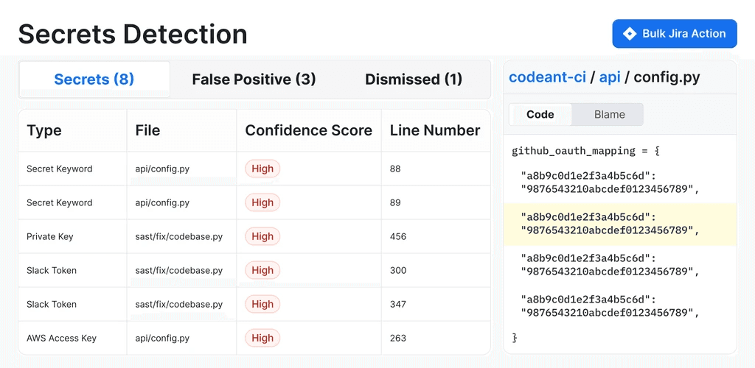Click the Jira diamond icon in Bulk button
The height and width of the screenshot is (368, 755).
tap(630, 34)
